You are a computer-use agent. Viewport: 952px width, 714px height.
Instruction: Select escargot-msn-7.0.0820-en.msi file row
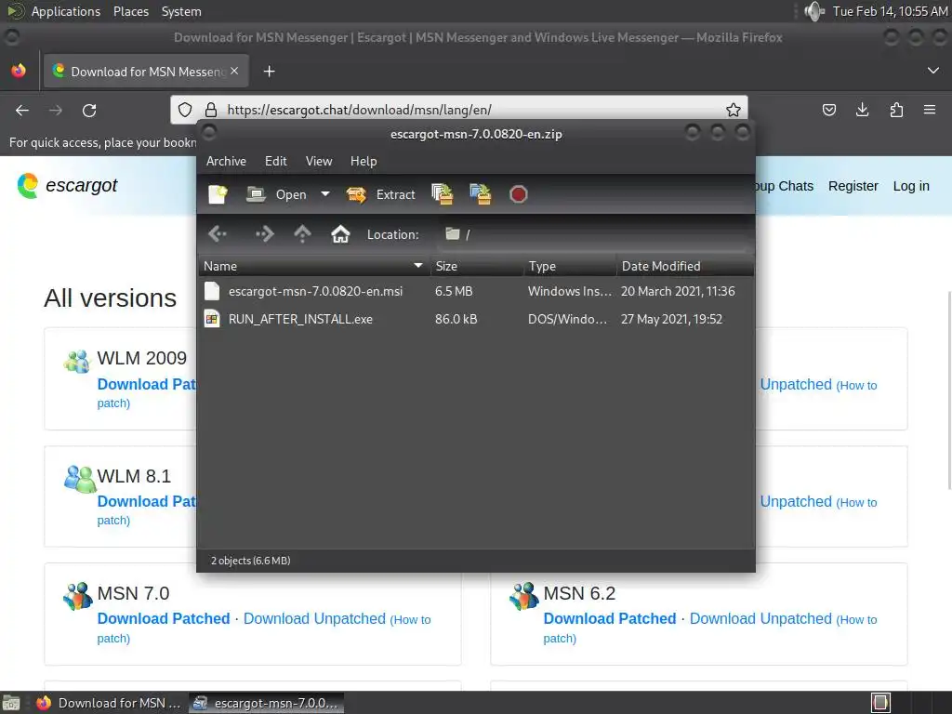pyautogui.click(x=476, y=291)
